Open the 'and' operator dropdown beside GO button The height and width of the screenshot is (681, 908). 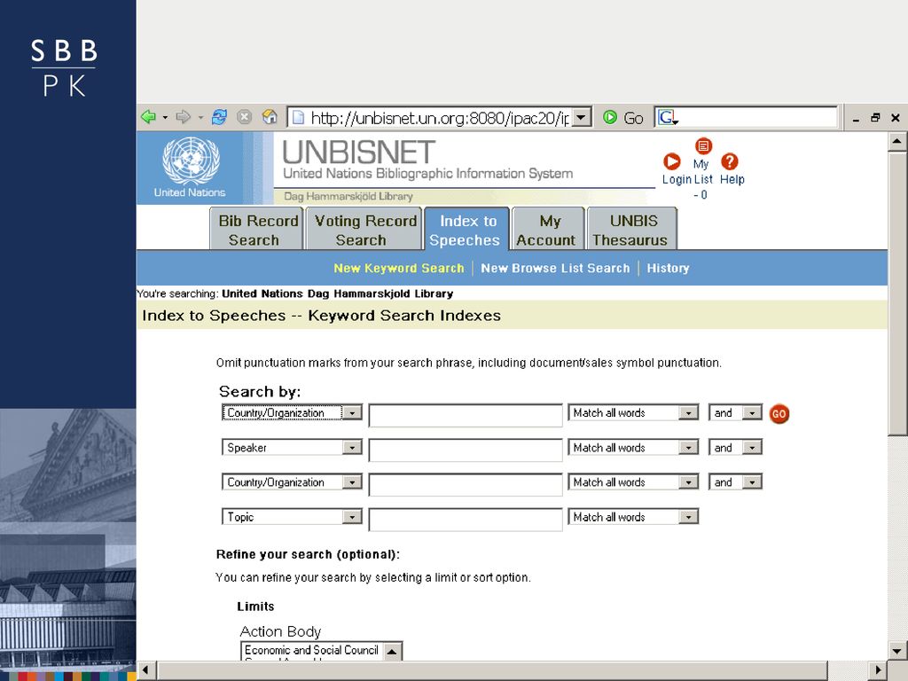click(752, 413)
